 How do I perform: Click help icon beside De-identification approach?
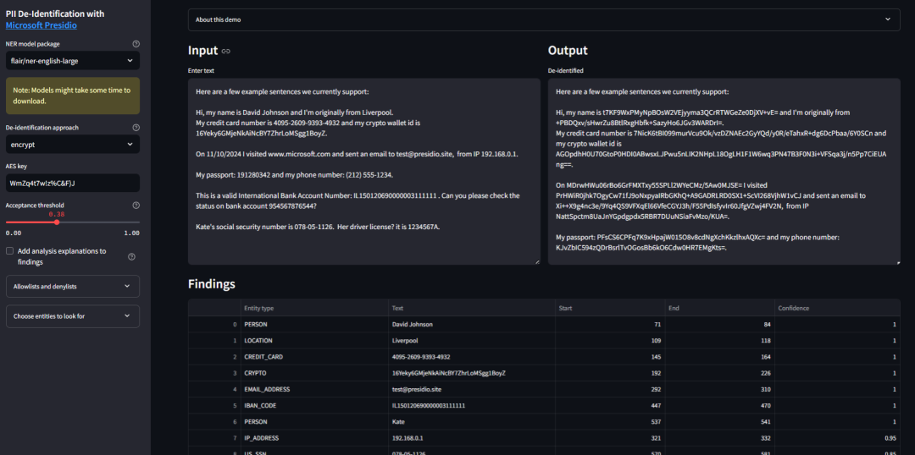(x=136, y=128)
